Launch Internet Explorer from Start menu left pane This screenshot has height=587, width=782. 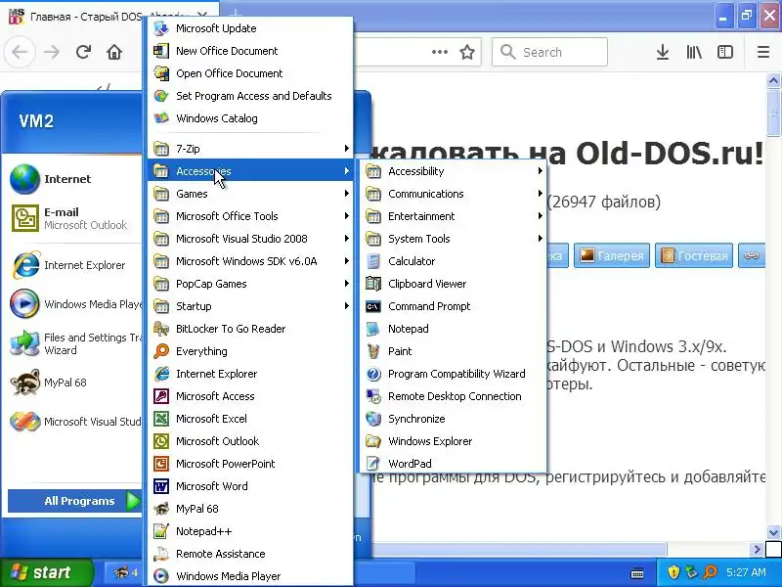(75, 265)
